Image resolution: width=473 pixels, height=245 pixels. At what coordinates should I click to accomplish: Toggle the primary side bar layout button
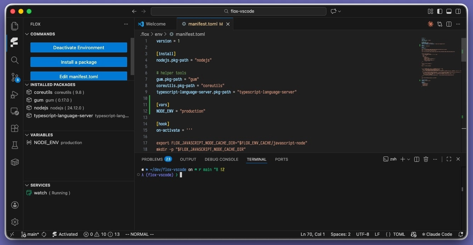click(x=440, y=11)
